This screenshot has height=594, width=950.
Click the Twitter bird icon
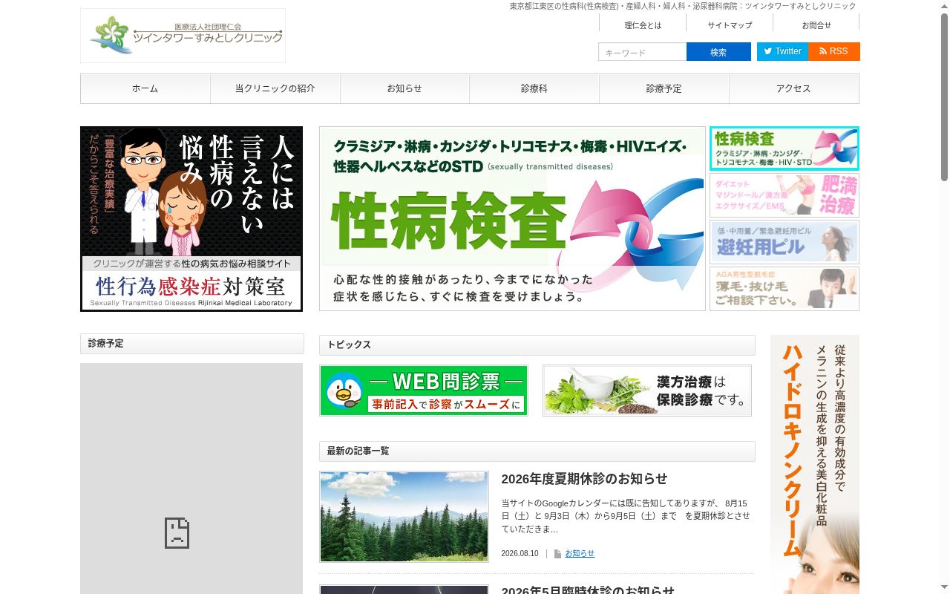point(768,52)
